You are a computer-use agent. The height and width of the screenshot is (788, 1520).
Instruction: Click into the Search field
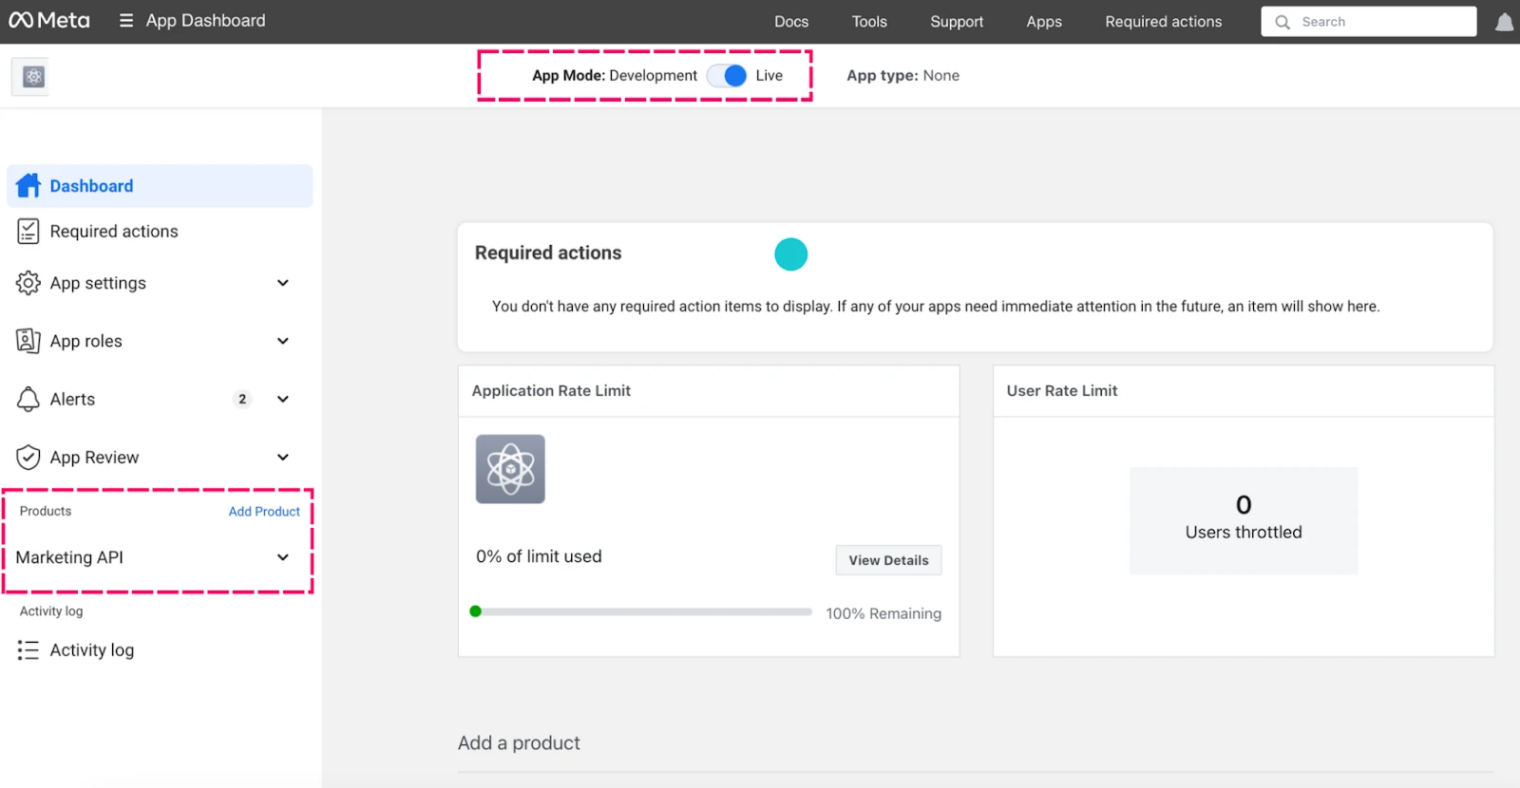[x=1369, y=22]
